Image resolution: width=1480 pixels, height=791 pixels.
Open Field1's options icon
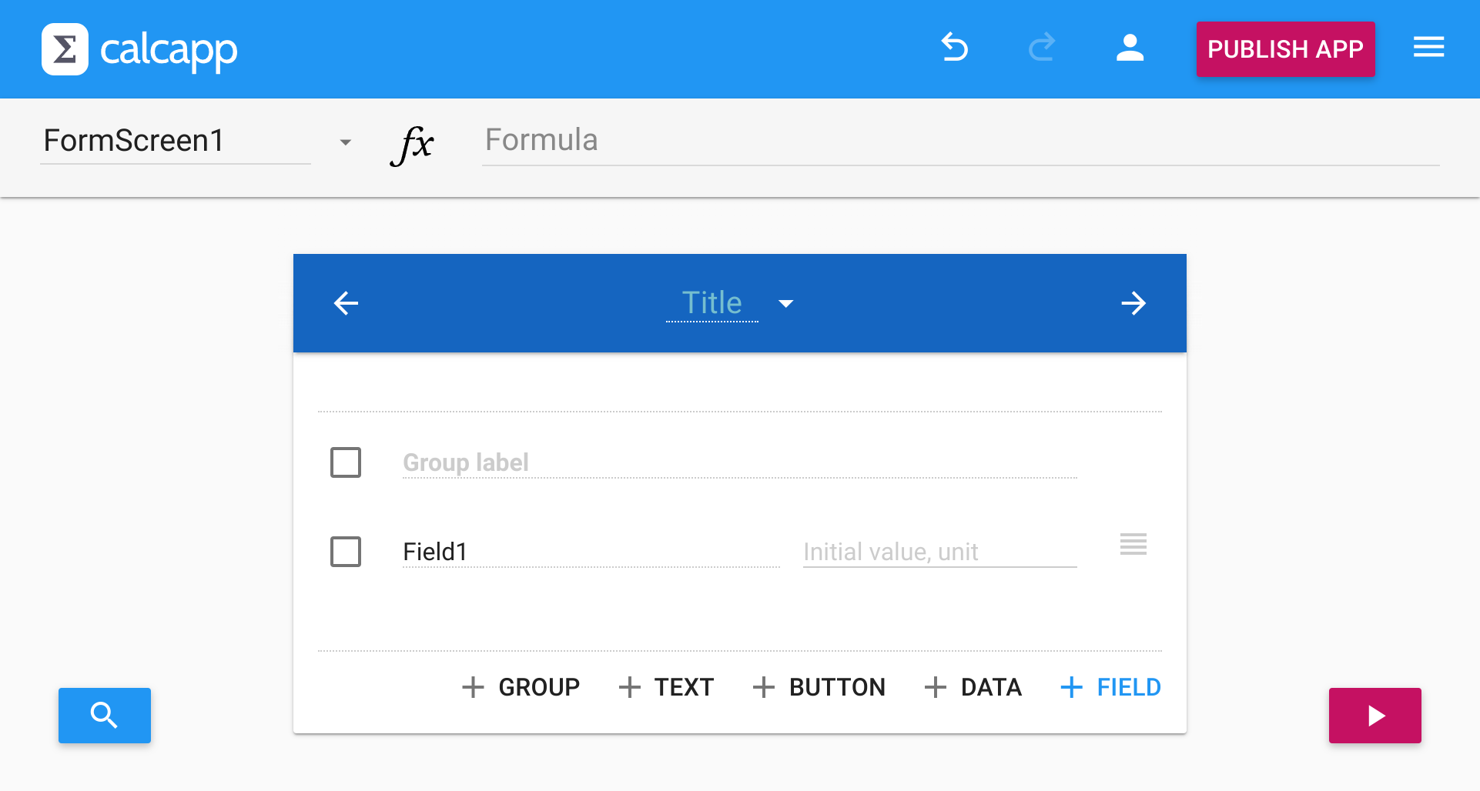tap(1133, 545)
